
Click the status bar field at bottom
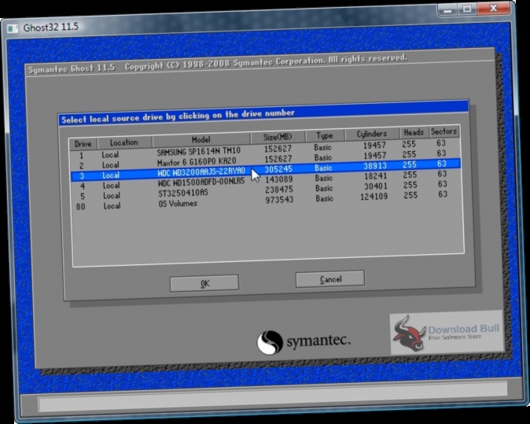coord(273,396)
